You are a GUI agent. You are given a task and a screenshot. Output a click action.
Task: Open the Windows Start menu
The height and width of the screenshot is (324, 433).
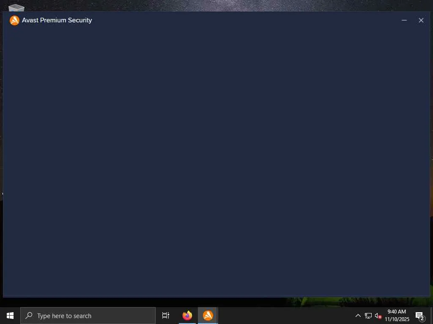coord(10,316)
